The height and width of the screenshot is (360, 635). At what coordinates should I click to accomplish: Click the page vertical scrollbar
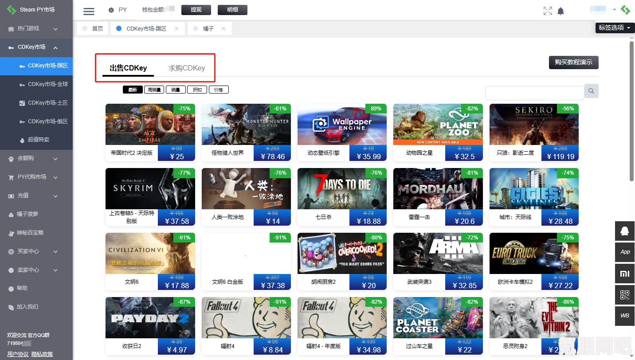(632, 111)
